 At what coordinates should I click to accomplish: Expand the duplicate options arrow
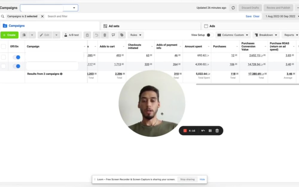tap(32, 35)
